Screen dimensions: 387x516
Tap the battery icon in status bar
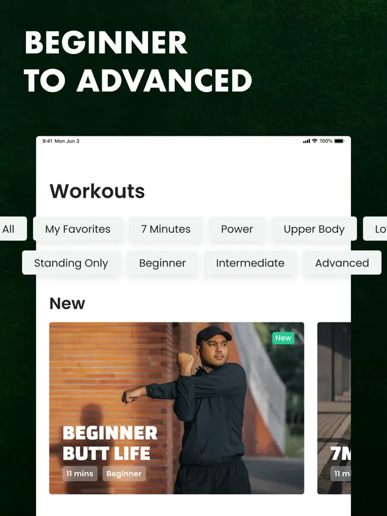[339, 141]
